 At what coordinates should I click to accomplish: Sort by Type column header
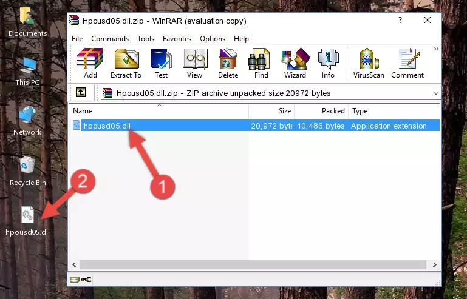pyautogui.click(x=394, y=111)
